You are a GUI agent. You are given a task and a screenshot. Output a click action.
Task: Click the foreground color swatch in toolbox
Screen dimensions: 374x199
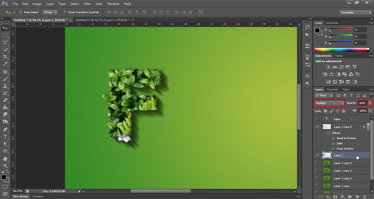4,176
